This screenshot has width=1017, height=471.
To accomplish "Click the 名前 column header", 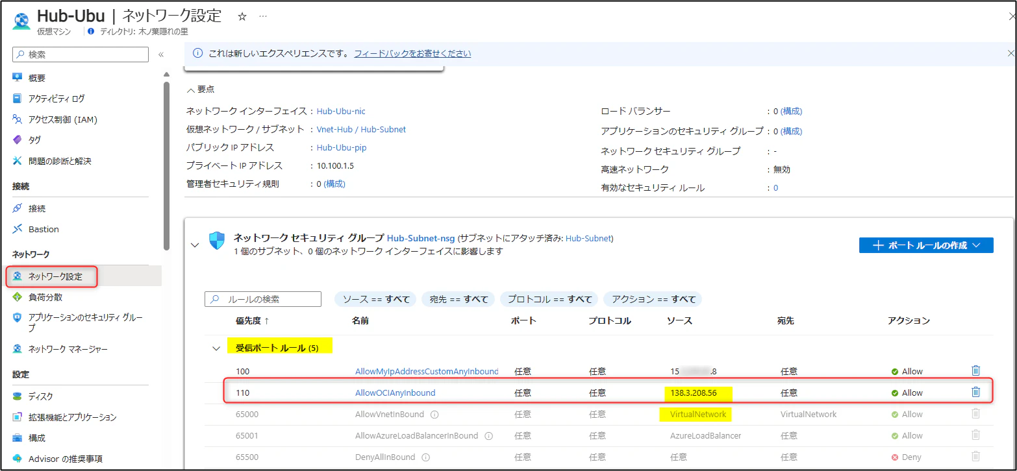I will coord(360,320).
